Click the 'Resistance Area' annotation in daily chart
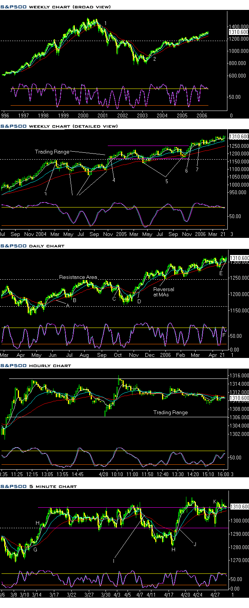The height and width of the screenshot is (608, 249). [78, 277]
